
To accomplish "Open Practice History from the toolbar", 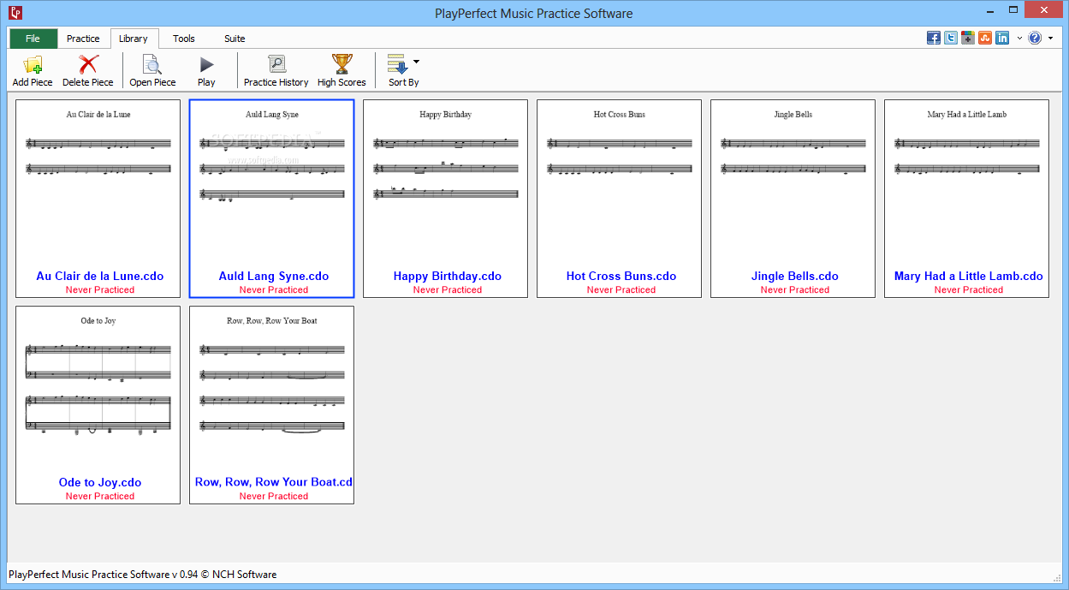I will tap(276, 65).
